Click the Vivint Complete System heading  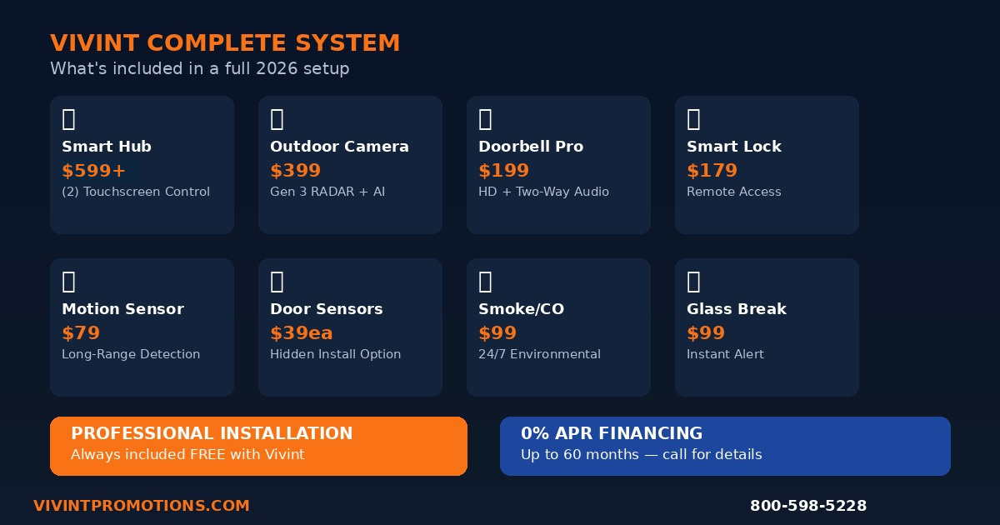click(x=225, y=43)
